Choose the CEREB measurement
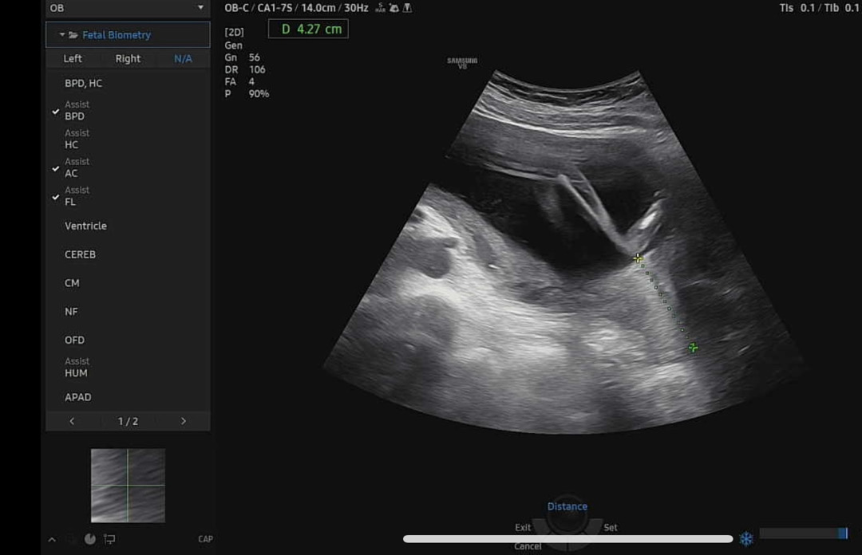This screenshot has height=555, width=862. click(80, 255)
